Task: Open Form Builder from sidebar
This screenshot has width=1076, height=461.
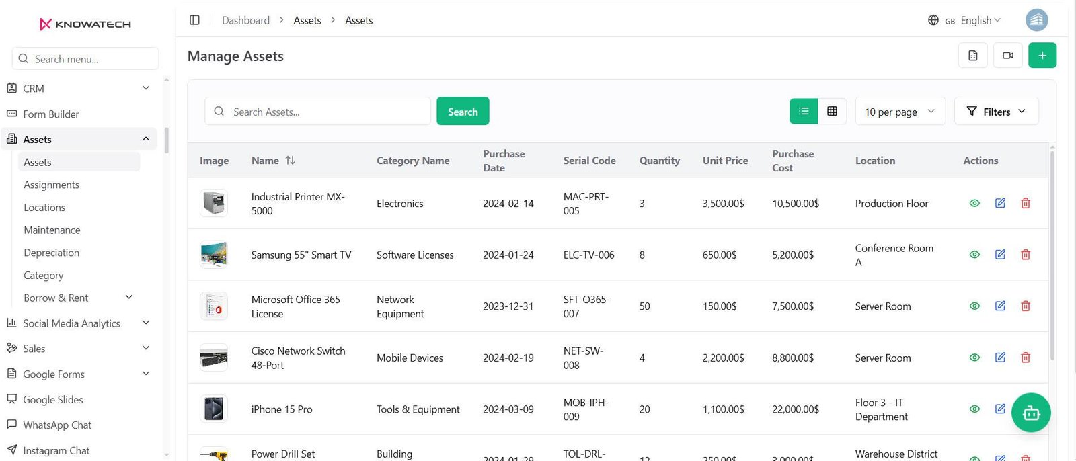Action: pos(51,114)
